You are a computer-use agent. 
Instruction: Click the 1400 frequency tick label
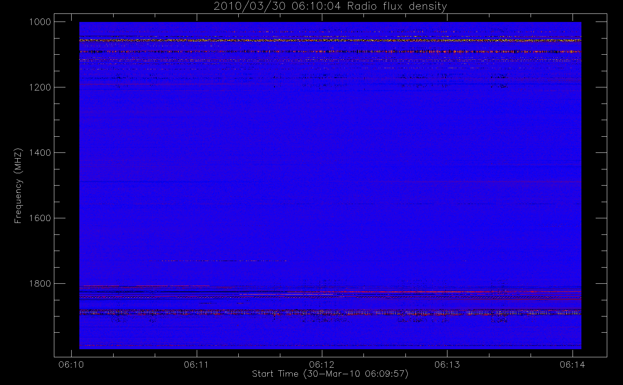pos(40,153)
